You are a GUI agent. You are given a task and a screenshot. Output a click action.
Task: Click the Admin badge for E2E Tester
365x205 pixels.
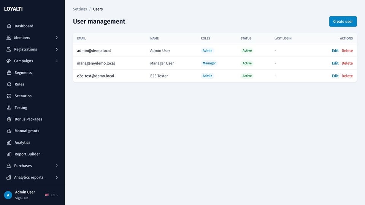tap(208, 76)
